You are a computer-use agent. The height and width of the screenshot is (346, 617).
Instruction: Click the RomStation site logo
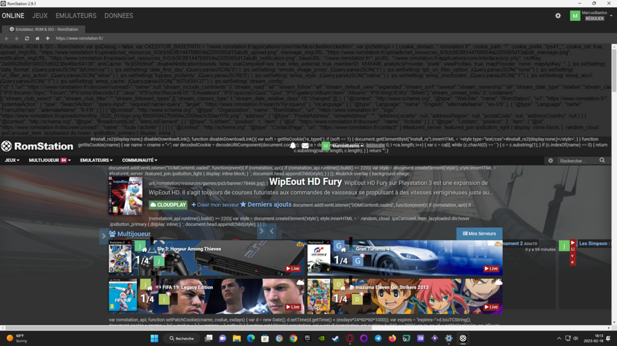pyautogui.click(x=37, y=147)
